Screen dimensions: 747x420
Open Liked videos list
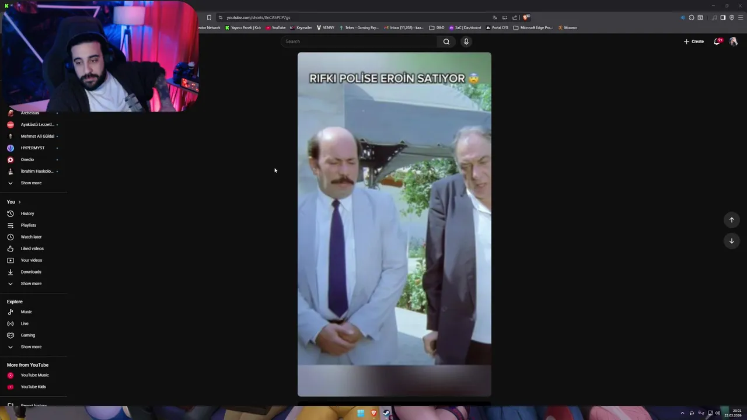click(x=33, y=249)
